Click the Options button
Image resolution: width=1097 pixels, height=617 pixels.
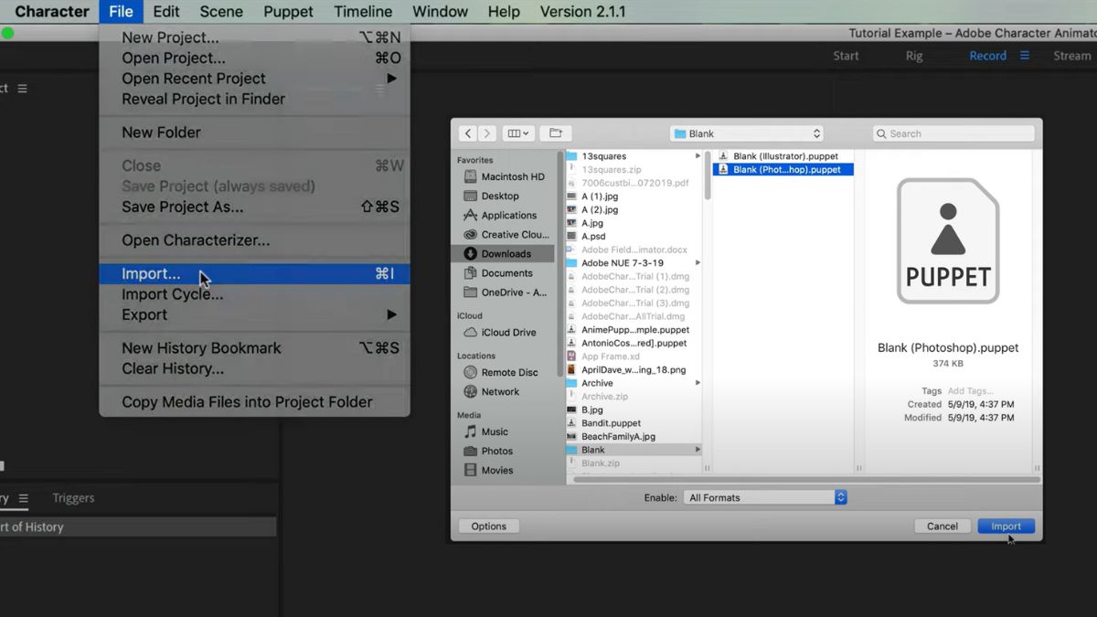(489, 527)
